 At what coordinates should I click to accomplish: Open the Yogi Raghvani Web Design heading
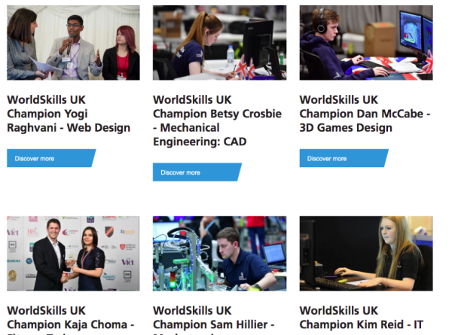click(69, 114)
